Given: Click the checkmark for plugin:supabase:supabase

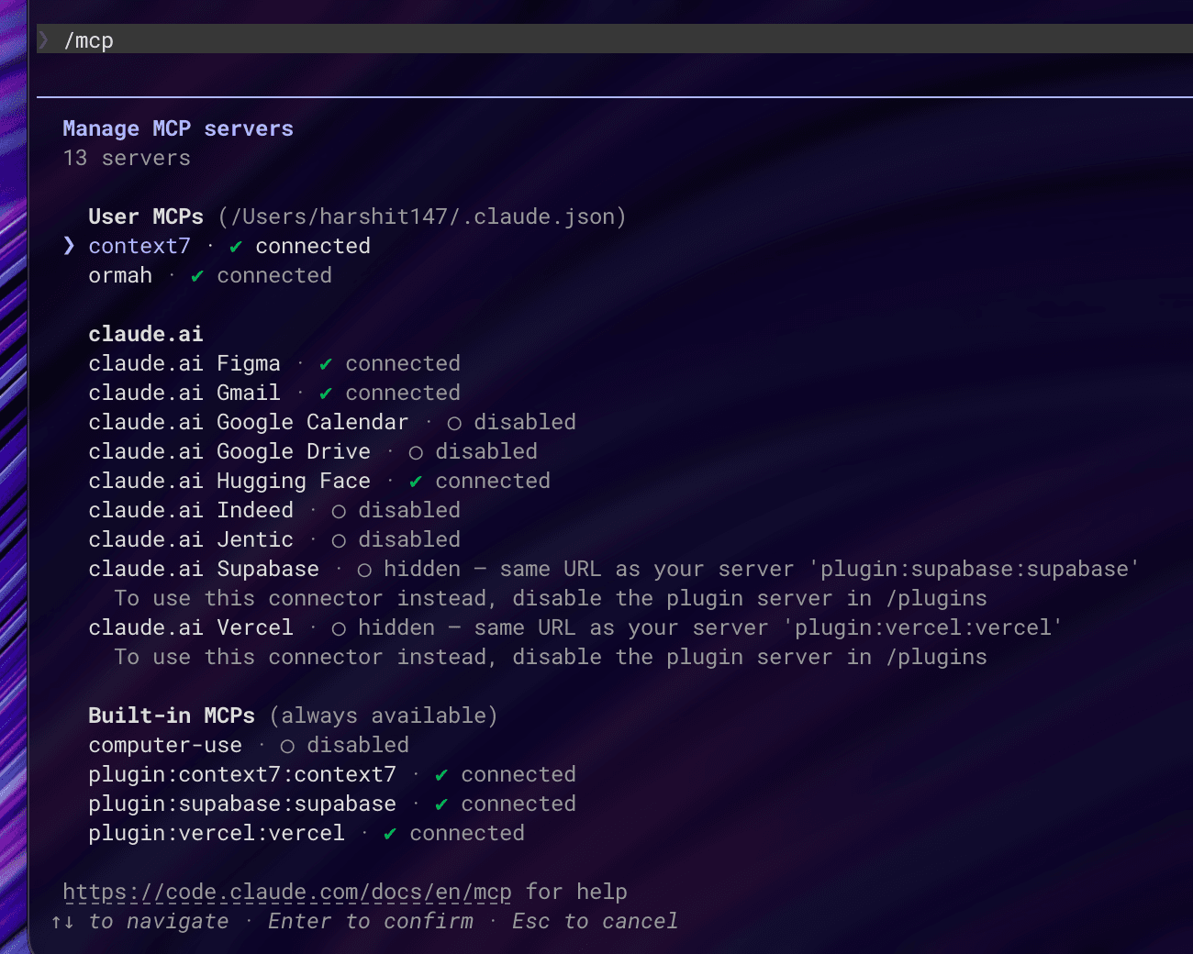Looking at the screenshot, I should [441, 804].
